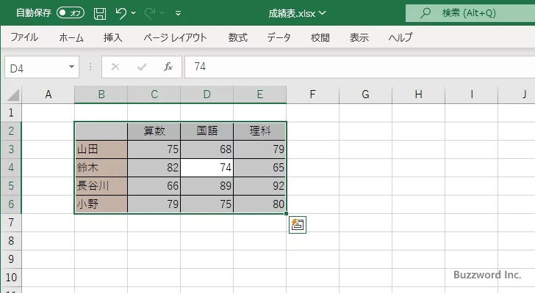Click the Cancel X icon in formula bar
The width and height of the screenshot is (535, 293).
pos(115,67)
